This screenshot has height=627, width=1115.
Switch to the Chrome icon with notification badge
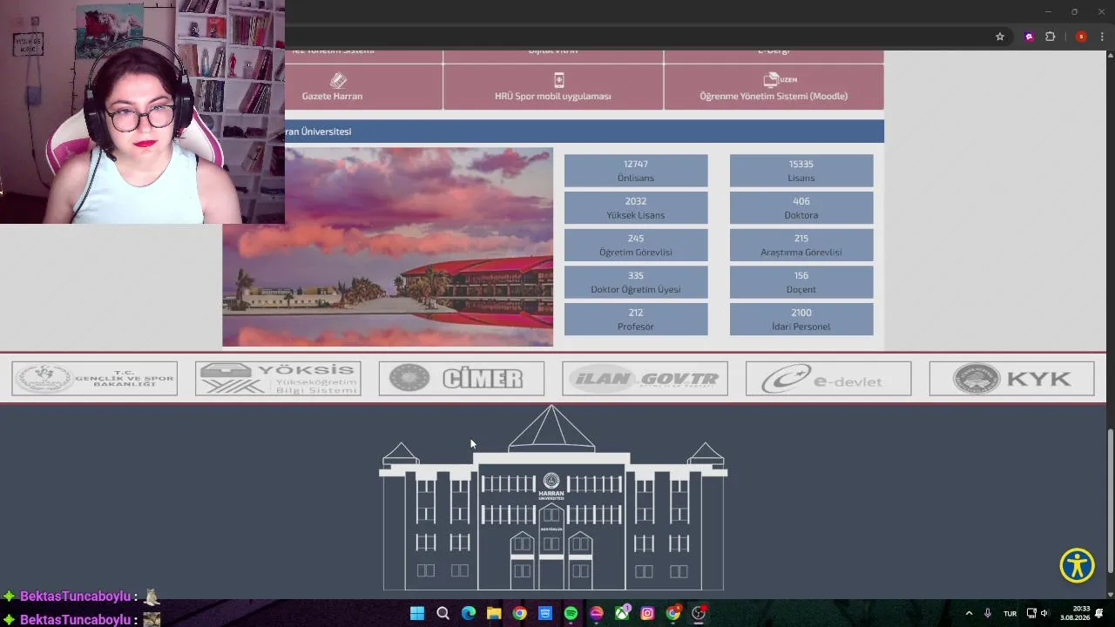click(x=673, y=613)
